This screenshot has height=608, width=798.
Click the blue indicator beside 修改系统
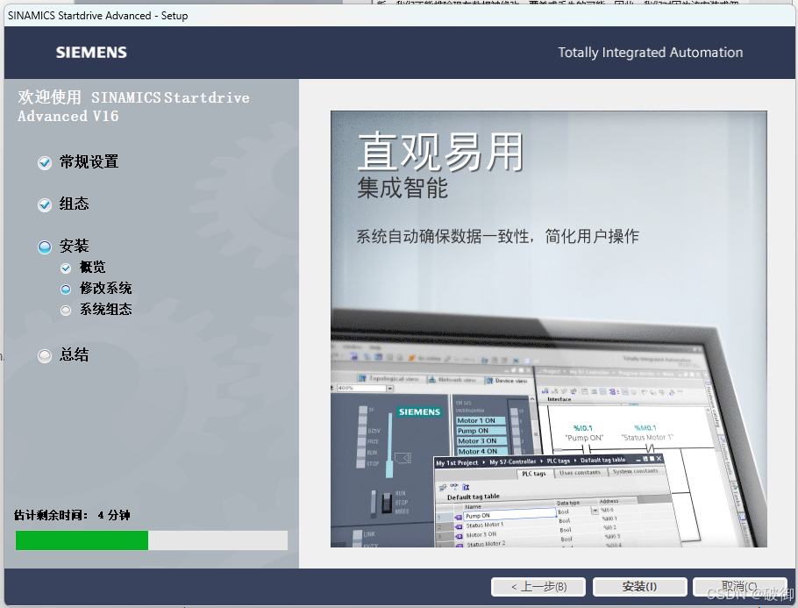click(x=66, y=290)
